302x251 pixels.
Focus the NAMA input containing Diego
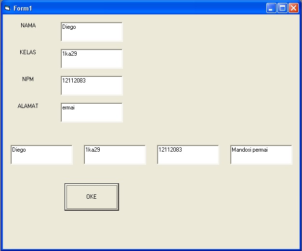point(92,32)
